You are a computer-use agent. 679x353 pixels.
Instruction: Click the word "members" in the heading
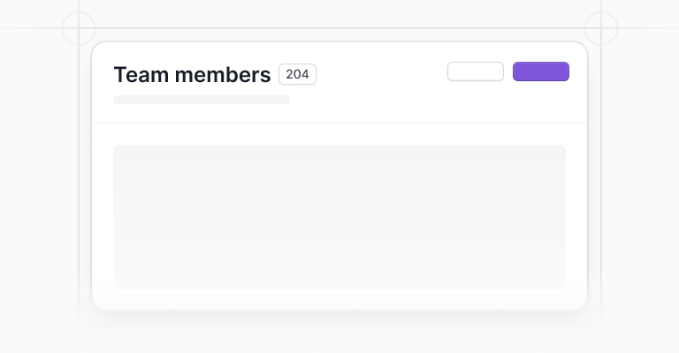(223, 74)
